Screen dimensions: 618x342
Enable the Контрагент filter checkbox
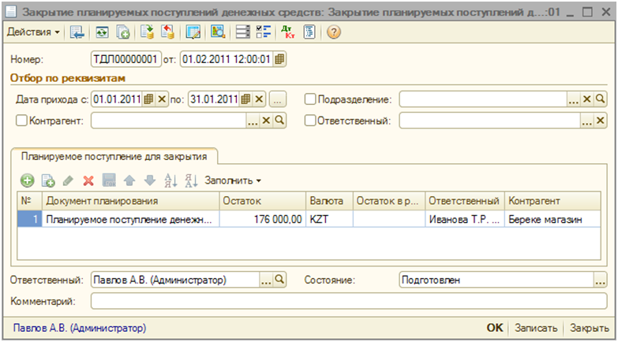21,121
